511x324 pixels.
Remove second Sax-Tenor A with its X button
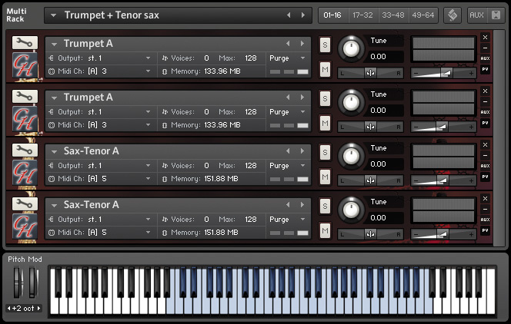[485, 198]
